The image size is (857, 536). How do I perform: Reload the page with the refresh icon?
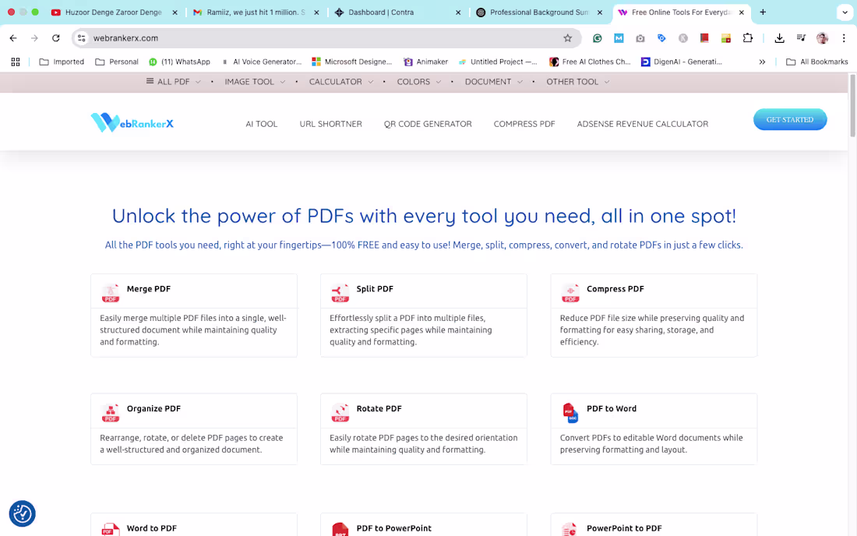click(55, 37)
